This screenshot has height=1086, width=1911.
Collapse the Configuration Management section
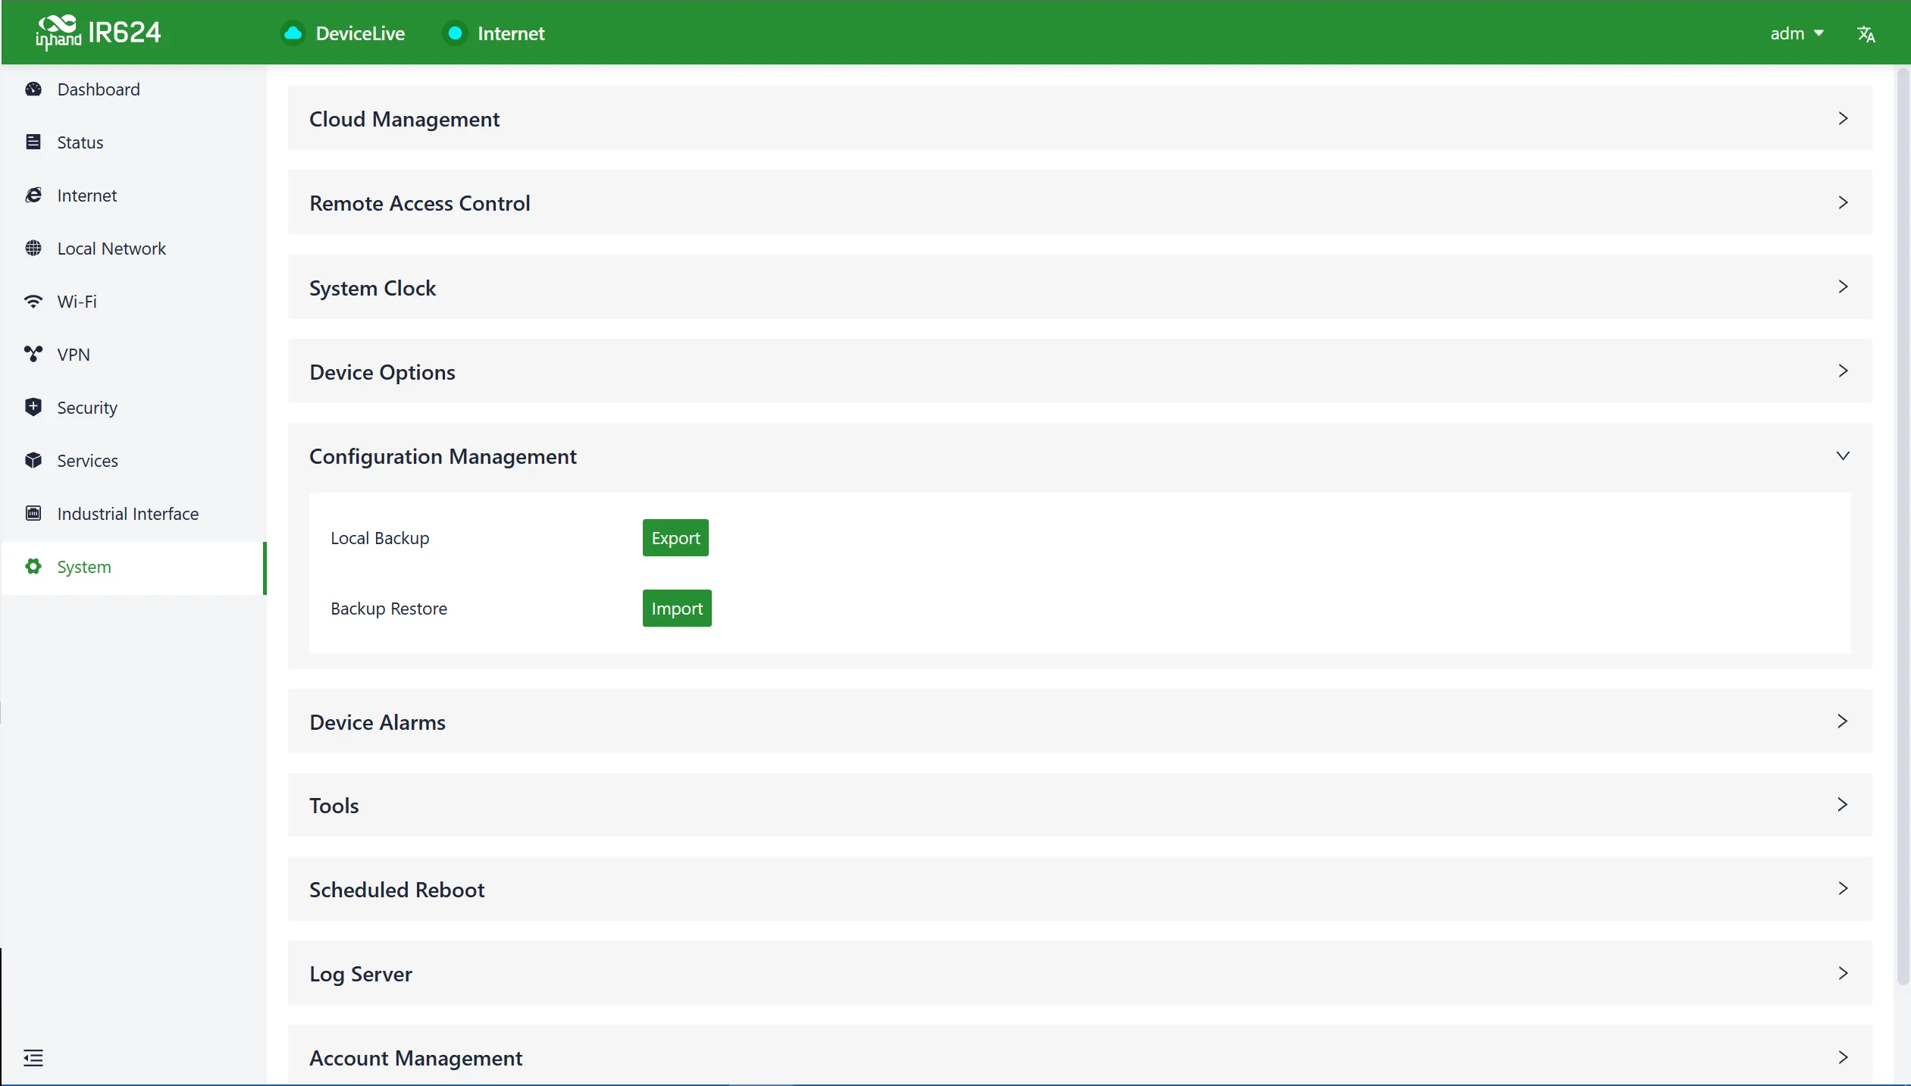click(1079, 456)
